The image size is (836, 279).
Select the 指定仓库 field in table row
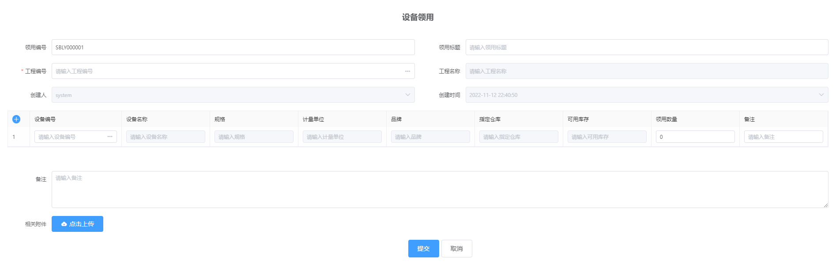click(518, 137)
